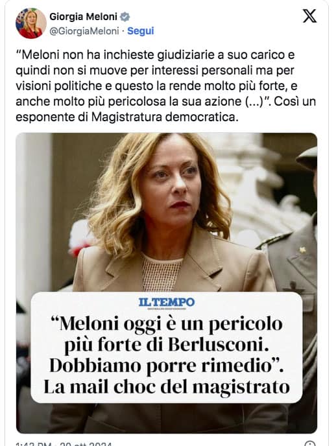Click the info icon below the image
This screenshot has width=336, height=446.
pyautogui.click(x=310, y=443)
